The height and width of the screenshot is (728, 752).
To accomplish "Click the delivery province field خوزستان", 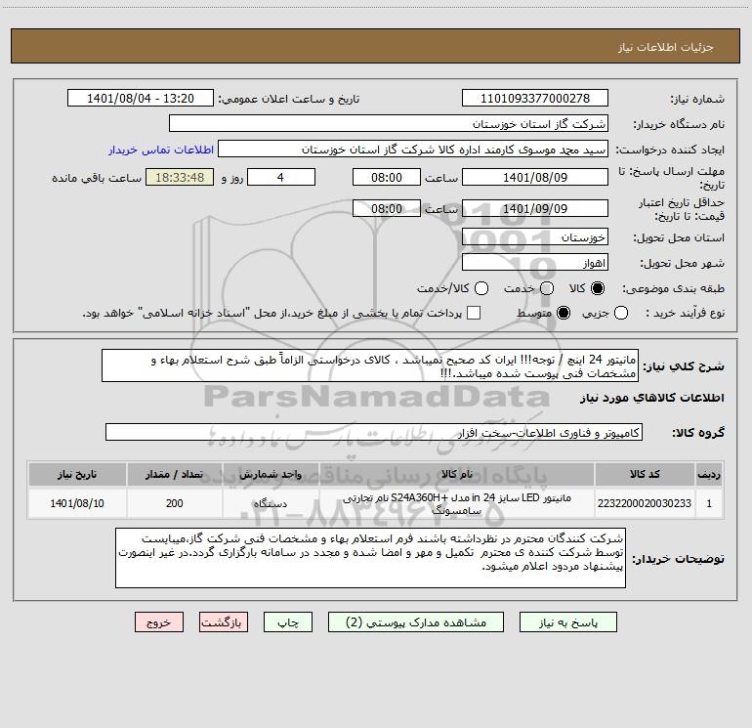I will click(535, 236).
